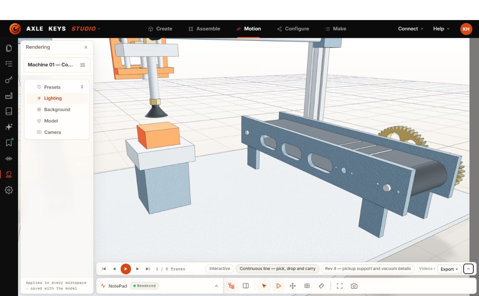Viewport: 479px width, 296px height.
Task: Open the Machine 01 hamburger menu
Action: point(83,65)
